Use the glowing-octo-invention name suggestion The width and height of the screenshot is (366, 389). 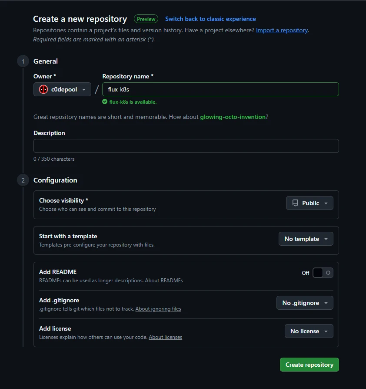click(x=233, y=117)
